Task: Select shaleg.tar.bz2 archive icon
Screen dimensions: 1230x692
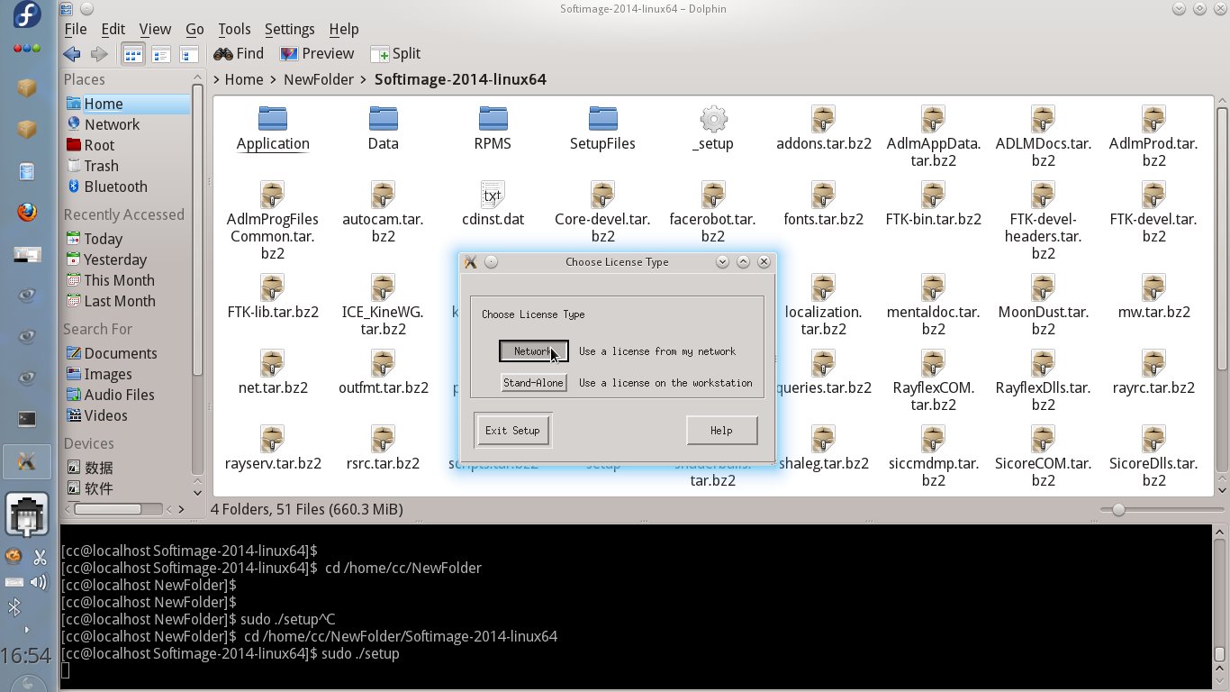Action: [823, 439]
